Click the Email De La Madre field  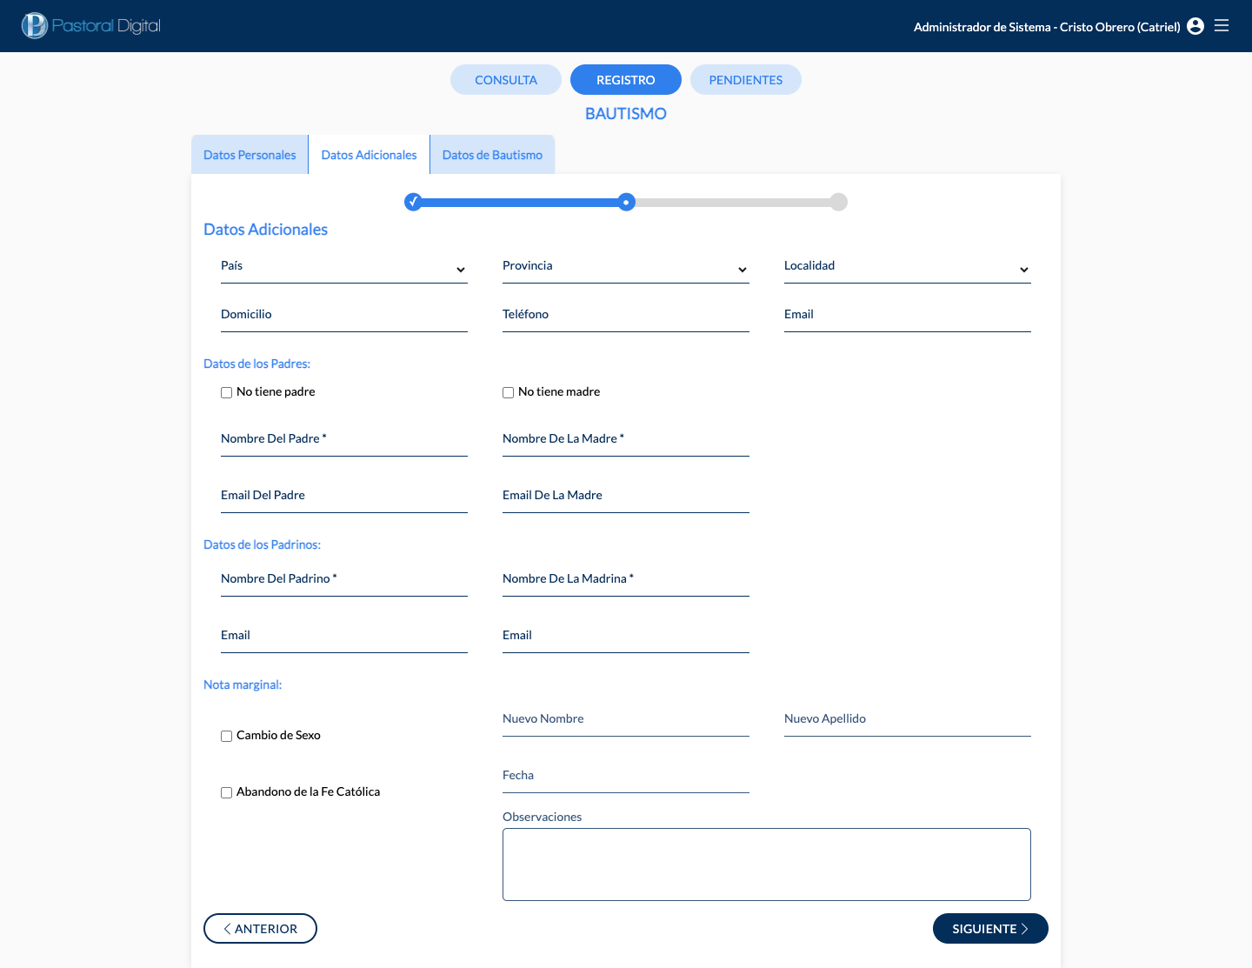pyautogui.click(x=626, y=497)
